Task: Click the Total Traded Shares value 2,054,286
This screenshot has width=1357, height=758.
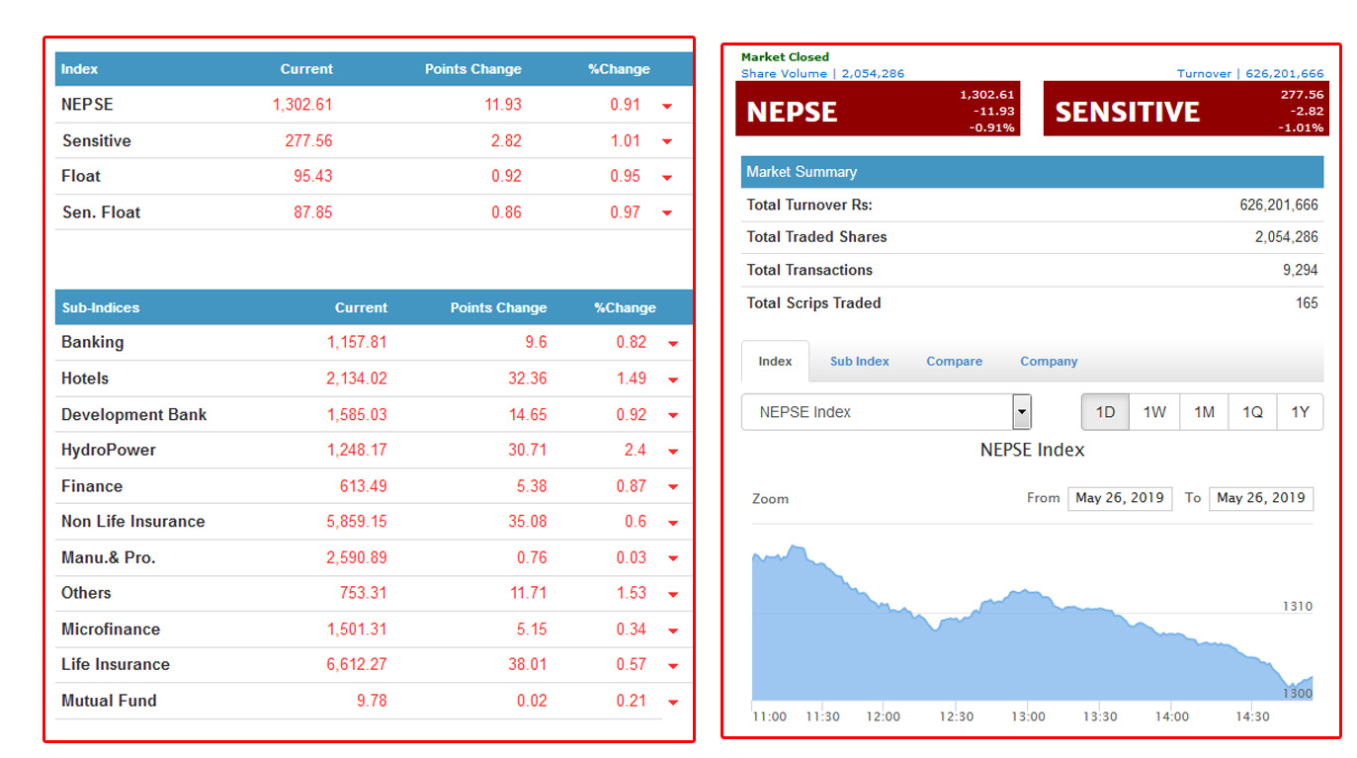Action: pos(1287,237)
